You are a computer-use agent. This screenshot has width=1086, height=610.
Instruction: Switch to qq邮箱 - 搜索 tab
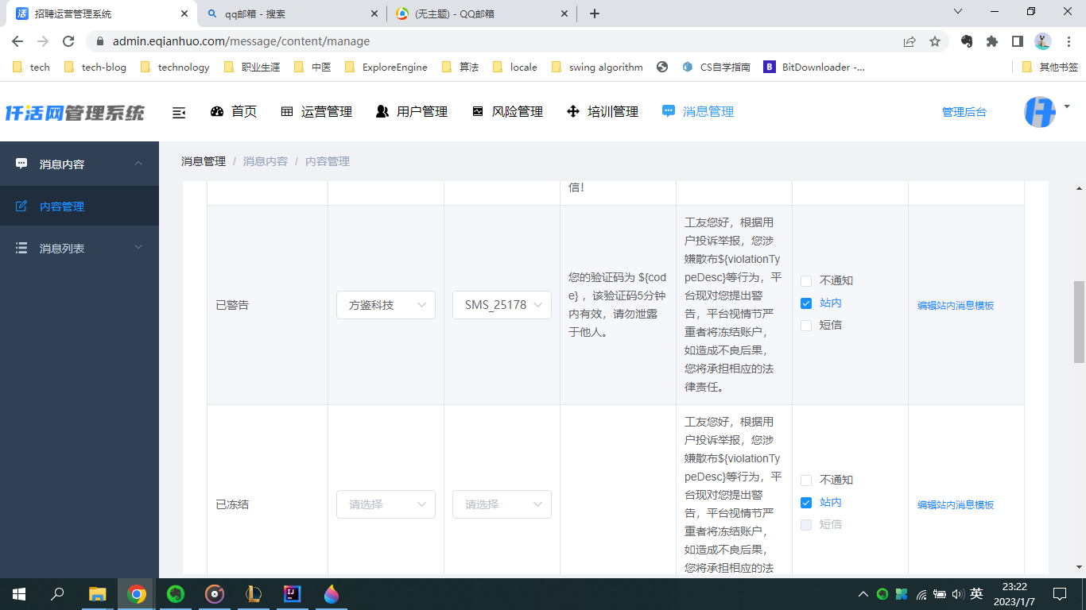[x=291, y=14]
